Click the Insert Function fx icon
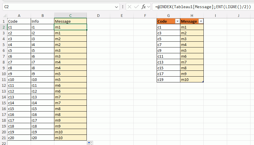This screenshot has height=145, width=254. click(x=143, y=7)
